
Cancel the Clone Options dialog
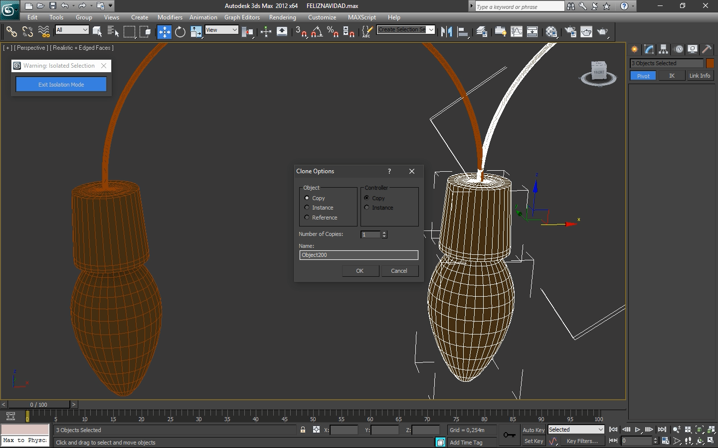pos(399,271)
